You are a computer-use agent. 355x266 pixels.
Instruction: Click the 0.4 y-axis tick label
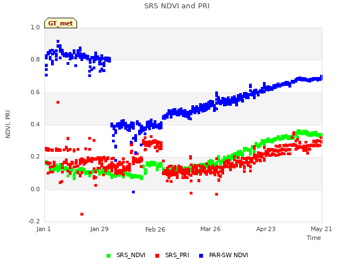pos(35,124)
